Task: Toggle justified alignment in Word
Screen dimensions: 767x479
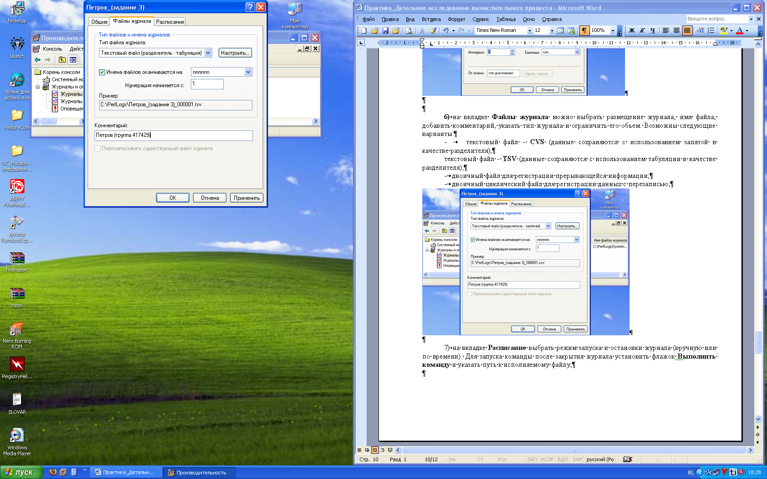Action: (687, 31)
